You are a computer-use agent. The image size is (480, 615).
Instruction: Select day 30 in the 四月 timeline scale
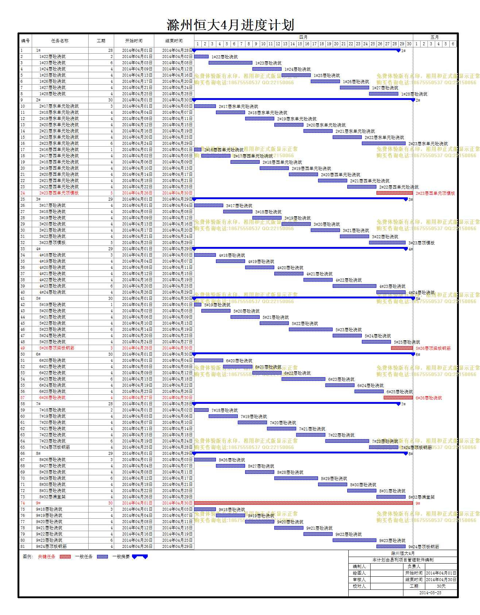[x=409, y=44]
